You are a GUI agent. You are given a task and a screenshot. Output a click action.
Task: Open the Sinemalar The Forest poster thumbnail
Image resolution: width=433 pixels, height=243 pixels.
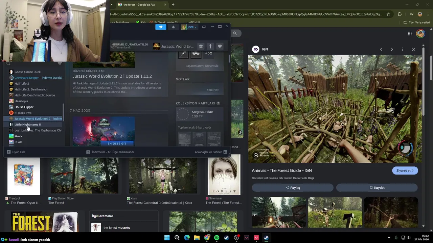coord(224,175)
